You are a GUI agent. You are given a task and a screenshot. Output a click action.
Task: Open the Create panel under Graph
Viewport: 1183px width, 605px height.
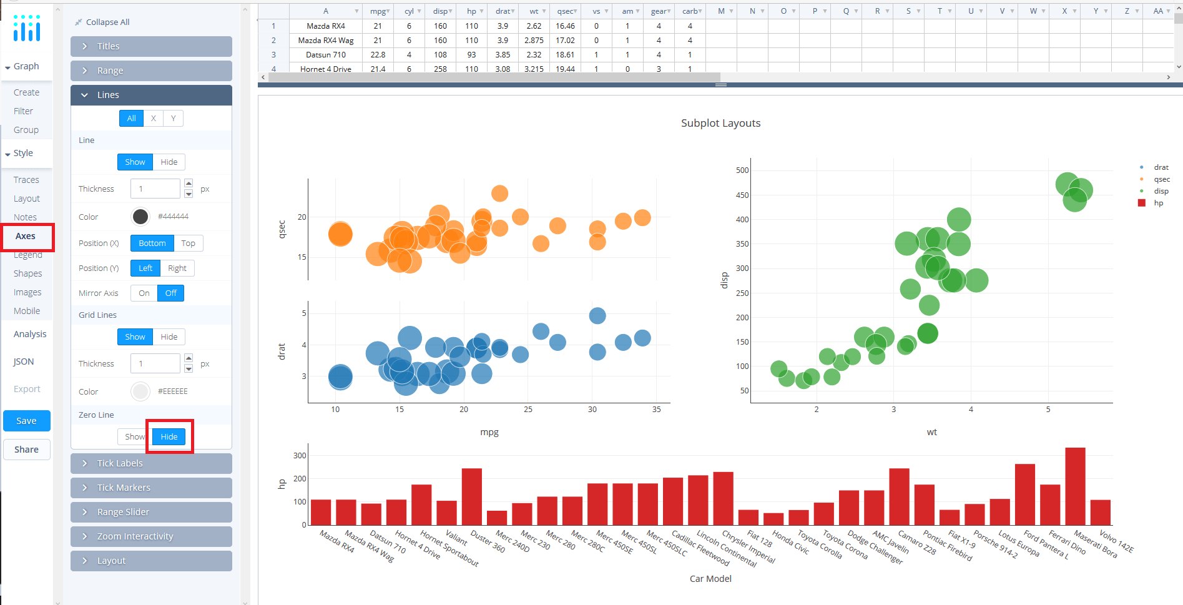tap(26, 92)
